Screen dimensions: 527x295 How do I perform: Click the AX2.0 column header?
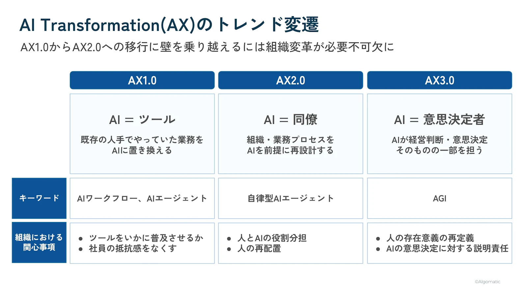pos(291,80)
